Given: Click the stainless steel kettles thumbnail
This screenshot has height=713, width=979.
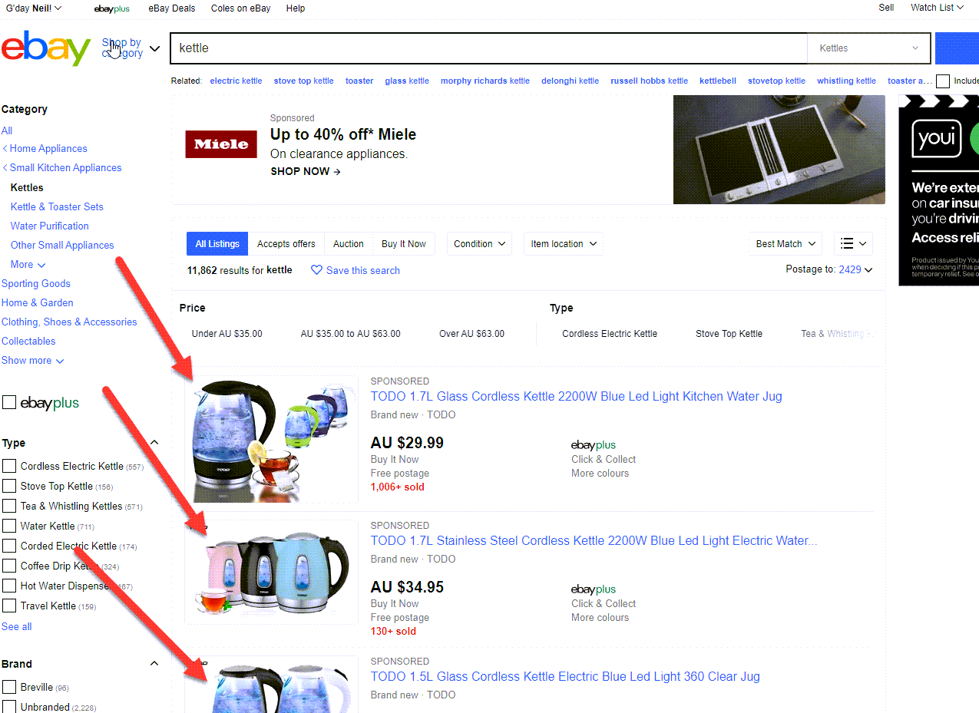Looking at the screenshot, I should (x=271, y=572).
